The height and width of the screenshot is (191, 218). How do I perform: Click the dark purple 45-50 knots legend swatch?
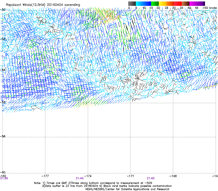click(201, 4)
